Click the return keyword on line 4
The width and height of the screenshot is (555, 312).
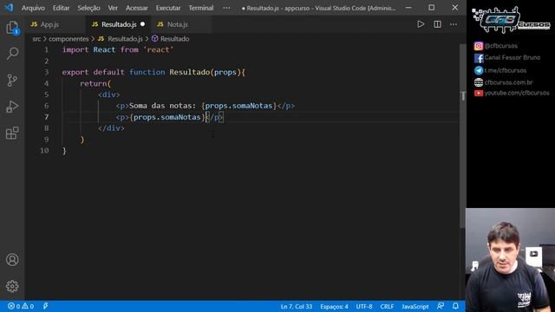[93, 83]
